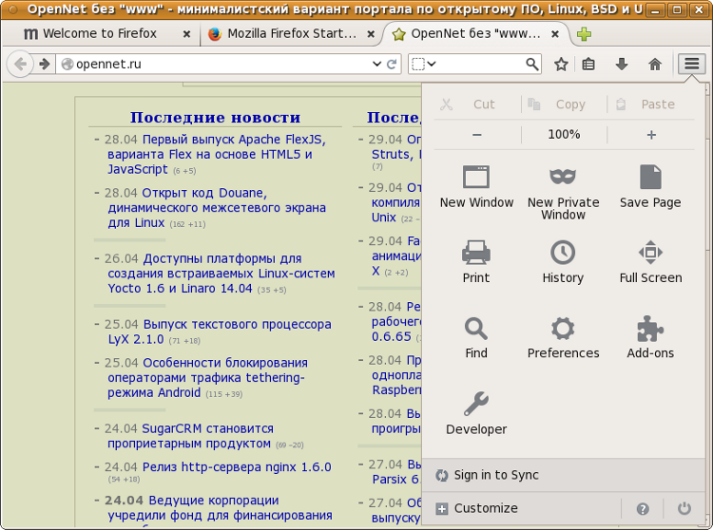Open a New Private Window
The height and width of the screenshot is (530, 713).
coord(563,186)
